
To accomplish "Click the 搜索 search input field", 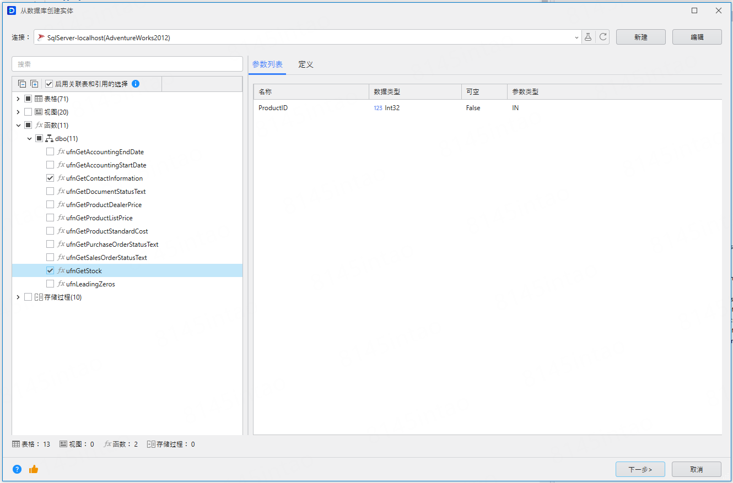I will (x=127, y=64).
